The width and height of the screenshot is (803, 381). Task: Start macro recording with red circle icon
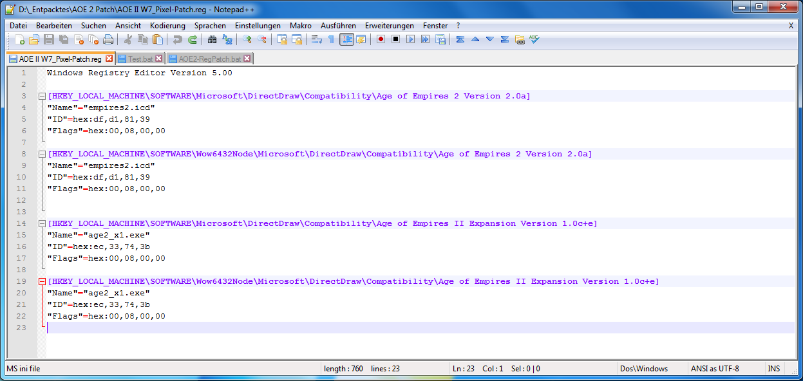tap(381, 39)
